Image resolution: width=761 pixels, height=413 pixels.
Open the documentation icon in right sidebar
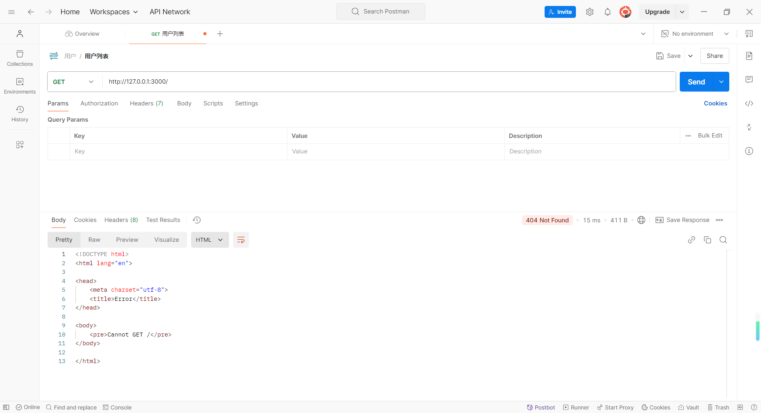[x=749, y=56]
